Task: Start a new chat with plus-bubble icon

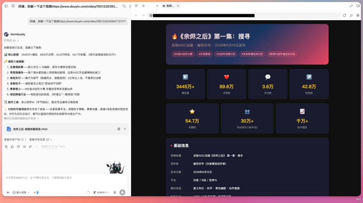Action: pyautogui.click(x=13, y=6)
